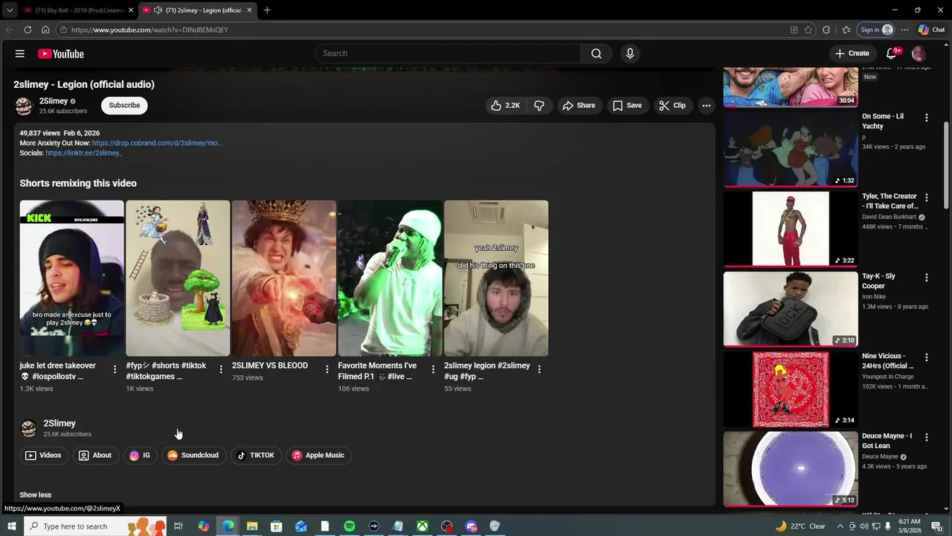Open options for the #fyp shorts tiktok short
Image resolution: width=952 pixels, height=536 pixels.
point(221,369)
